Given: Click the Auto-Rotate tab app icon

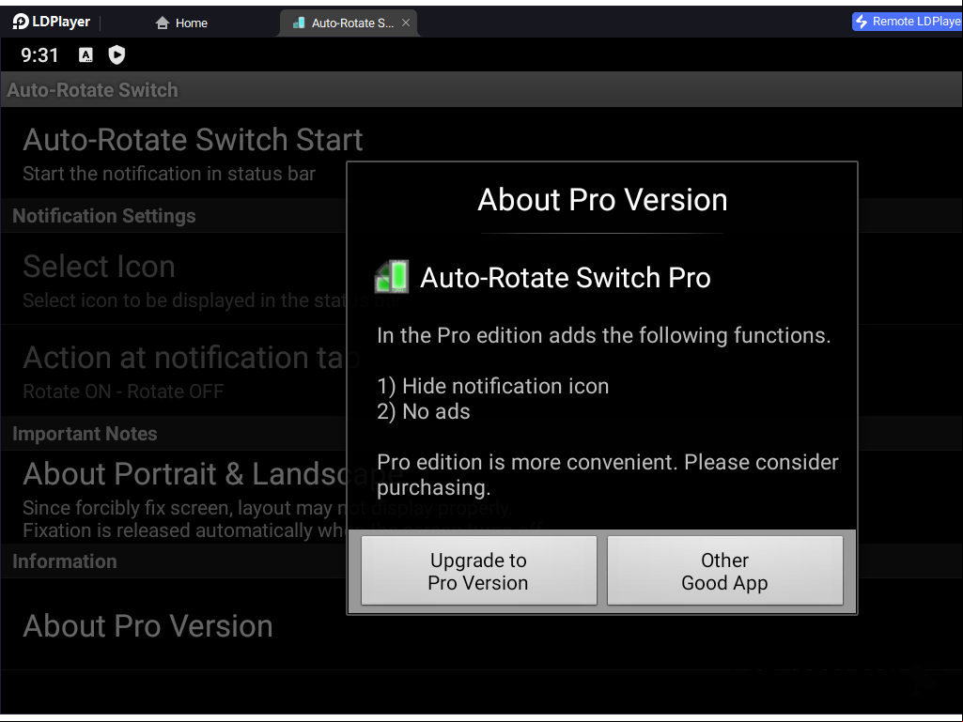Looking at the screenshot, I should coord(299,23).
